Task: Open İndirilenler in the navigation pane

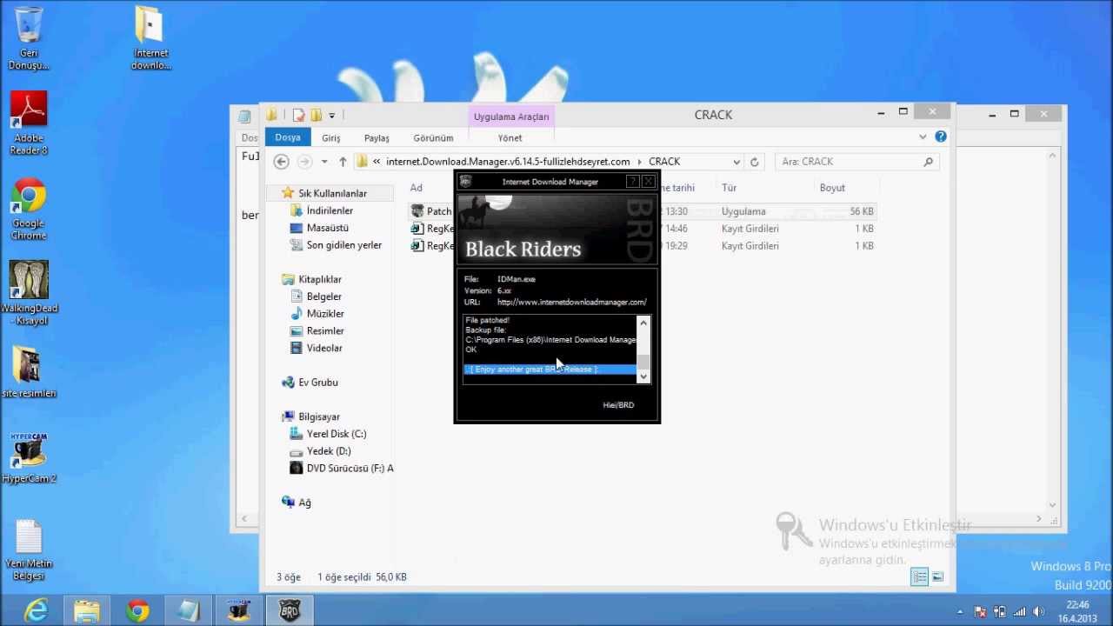Action: (x=330, y=210)
